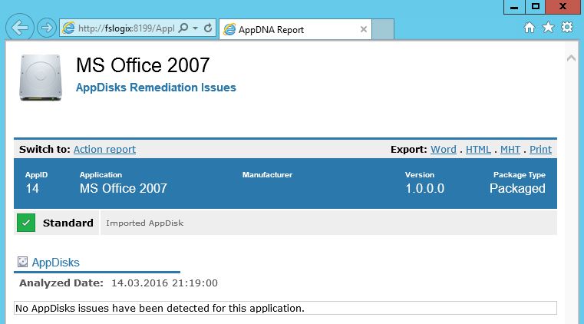
Task: Open Favorites with the star icon
Action: pyautogui.click(x=548, y=28)
